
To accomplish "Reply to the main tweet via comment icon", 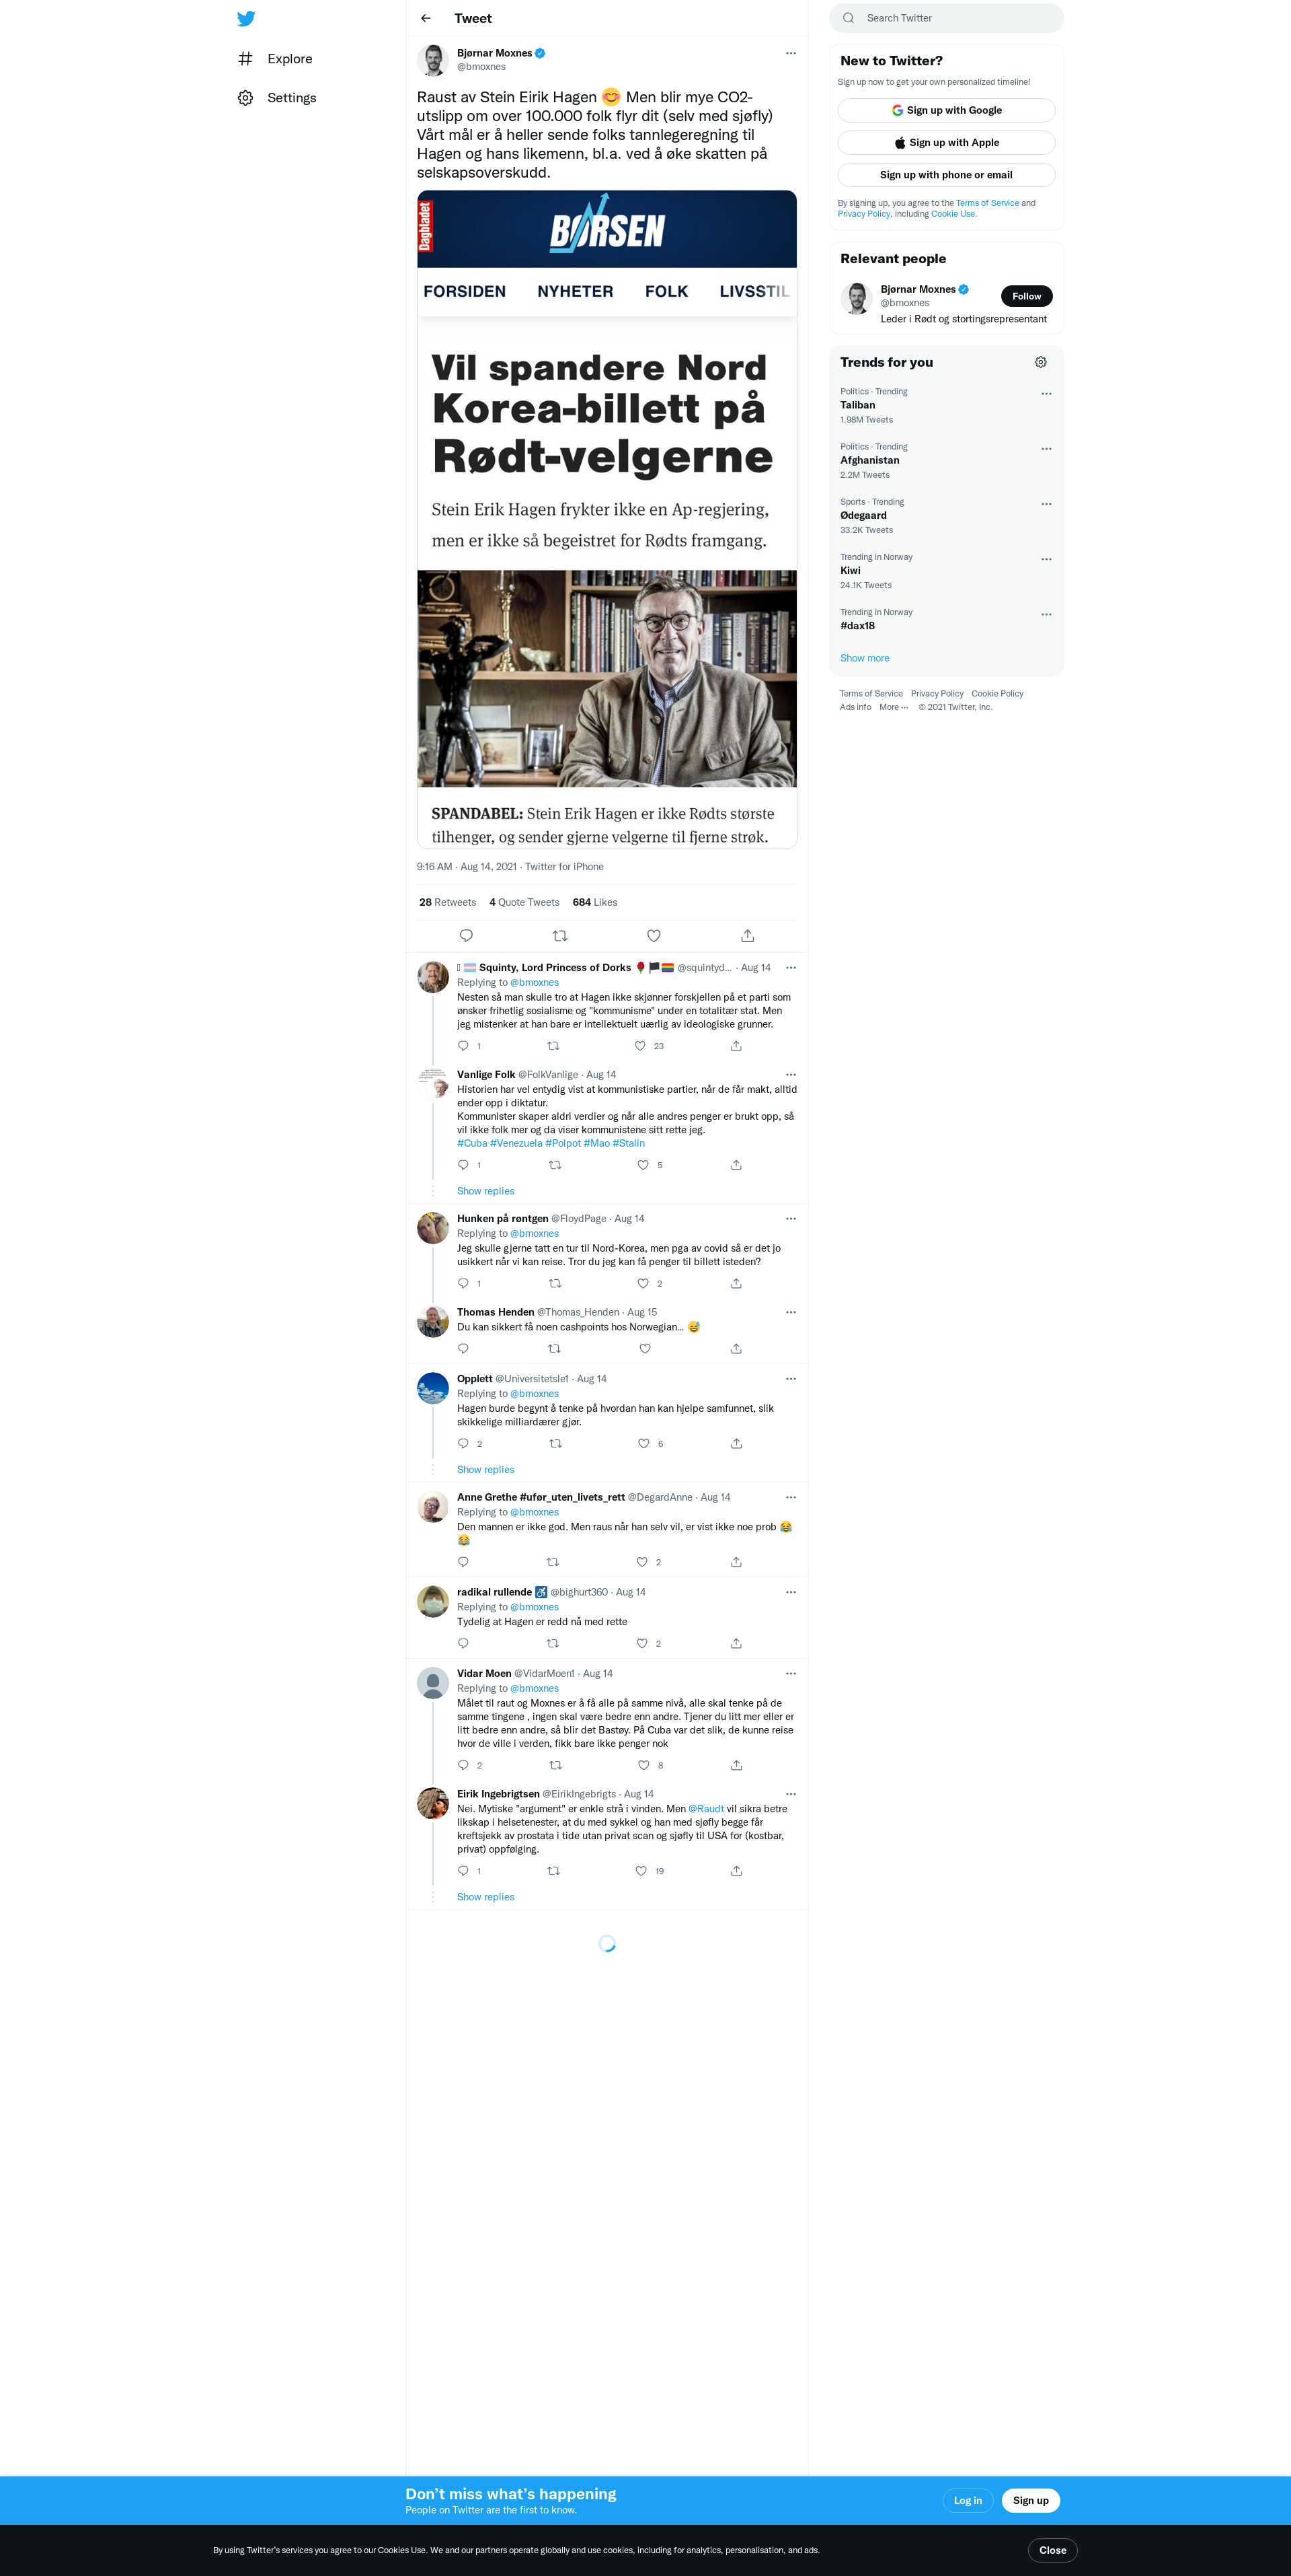I will click(466, 936).
